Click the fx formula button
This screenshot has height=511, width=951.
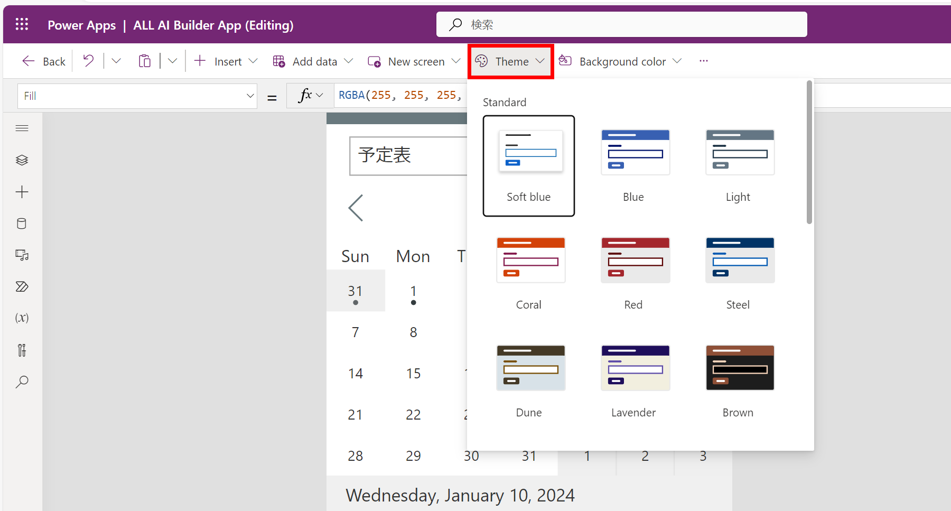click(310, 96)
